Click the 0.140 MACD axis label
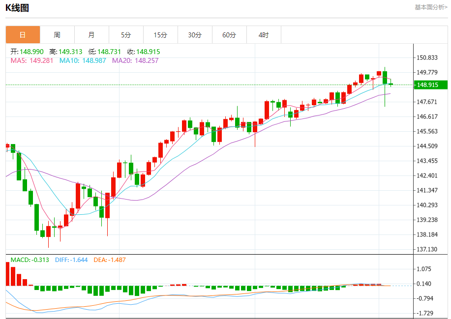The image size is (451, 319). (x=424, y=284)
